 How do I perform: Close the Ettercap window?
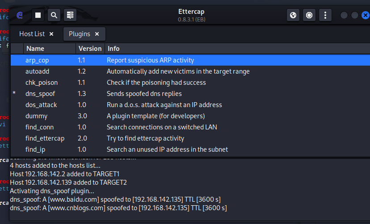coord(365,15)
